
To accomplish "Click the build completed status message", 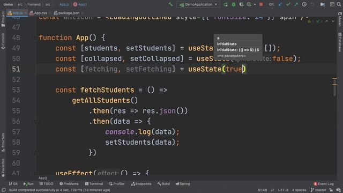I will pyautogui.click(x=59, y=190).
